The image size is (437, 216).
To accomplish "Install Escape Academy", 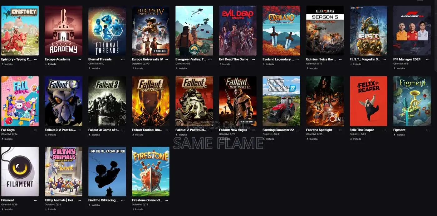I will pyautogui.click(x=51, y=64).
